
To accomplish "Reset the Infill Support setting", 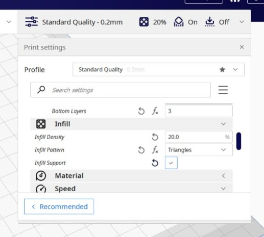I will coord(155,163).
